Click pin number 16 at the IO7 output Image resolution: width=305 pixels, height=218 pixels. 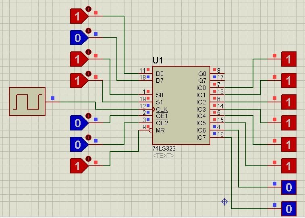[x=220, y=134]
